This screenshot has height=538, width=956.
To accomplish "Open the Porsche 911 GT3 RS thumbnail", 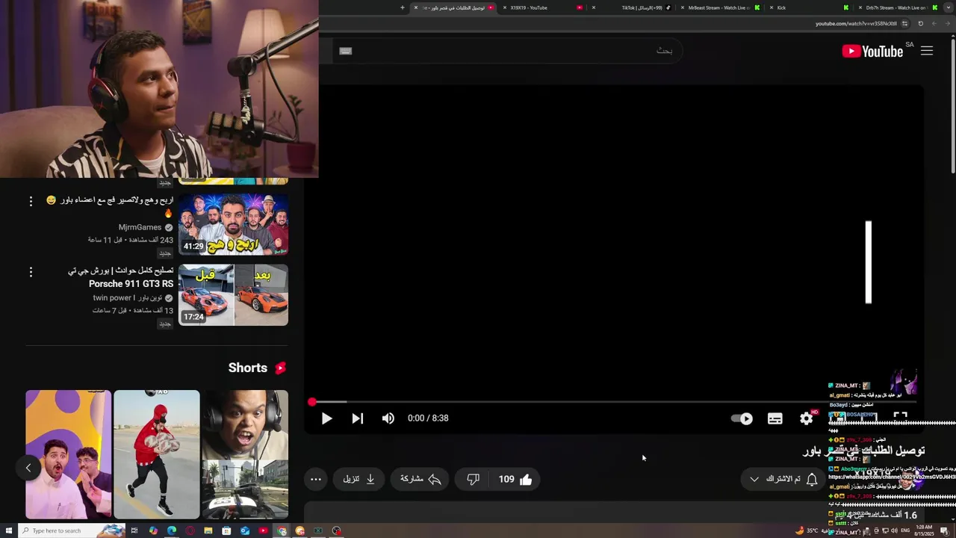I will coord(233,295).
